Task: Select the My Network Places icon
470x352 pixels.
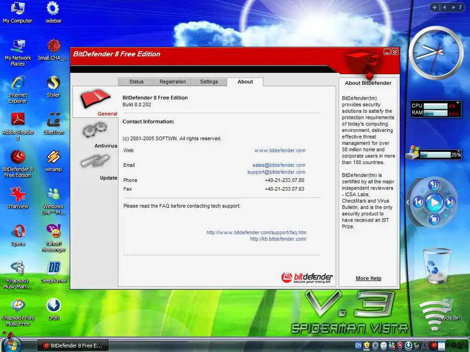Action: pyautogui.click(x=18, y=52)
